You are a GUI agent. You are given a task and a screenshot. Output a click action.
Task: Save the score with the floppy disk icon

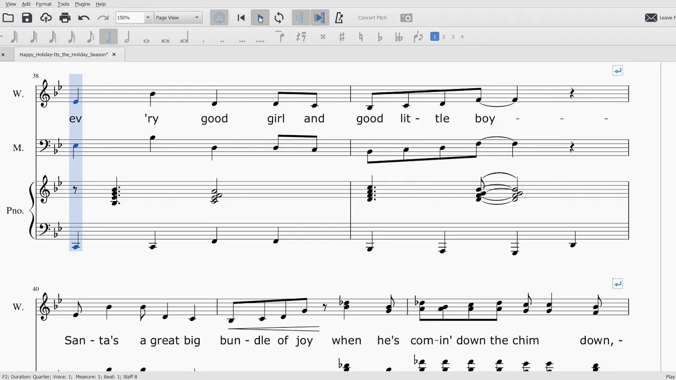27,18
